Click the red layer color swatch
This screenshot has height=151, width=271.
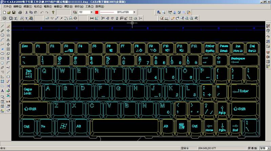[97, 12]
